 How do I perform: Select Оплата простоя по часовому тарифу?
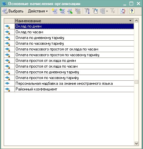point(74,78)
